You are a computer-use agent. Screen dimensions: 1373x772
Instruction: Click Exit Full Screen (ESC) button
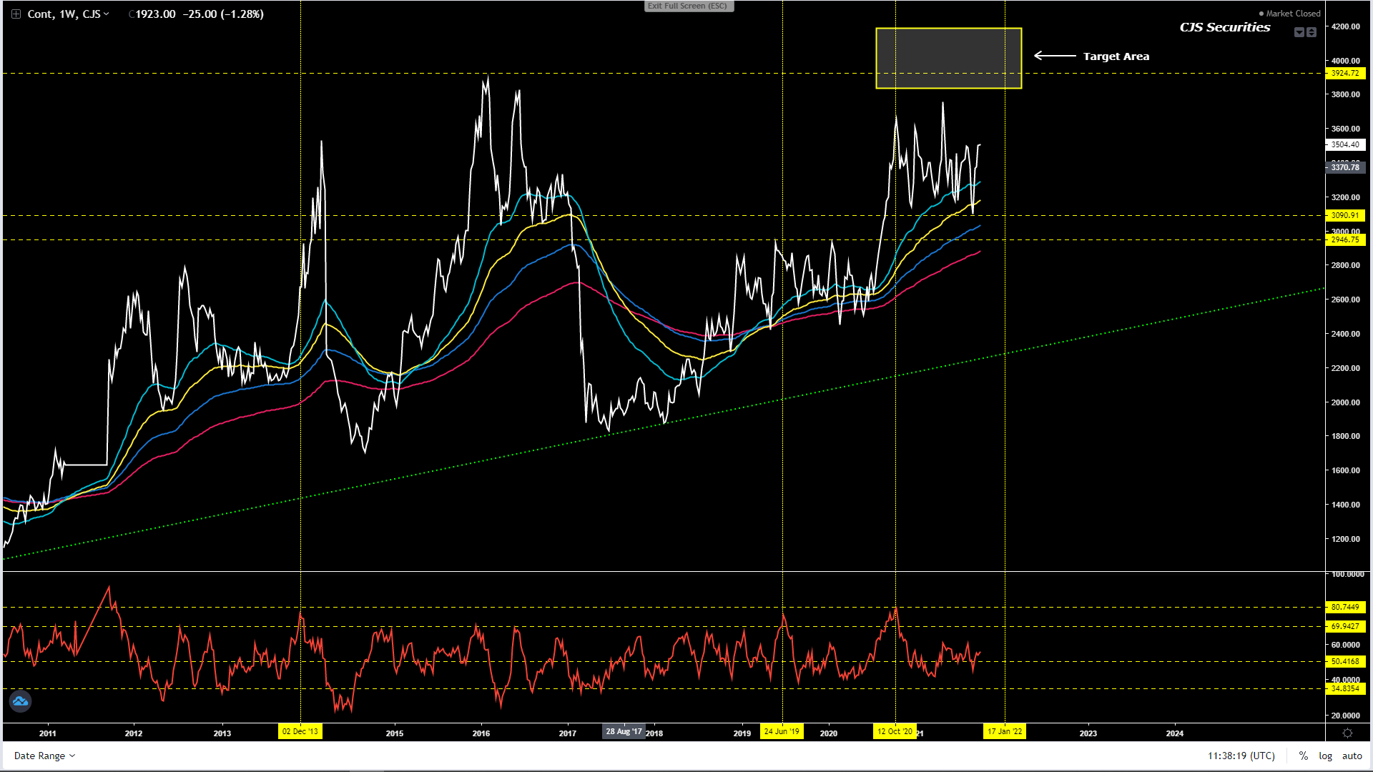coord(688,6)
